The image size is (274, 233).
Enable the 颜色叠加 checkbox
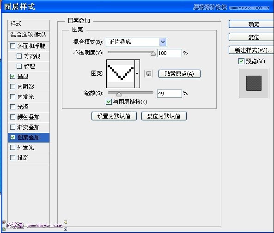coord(13,117)
